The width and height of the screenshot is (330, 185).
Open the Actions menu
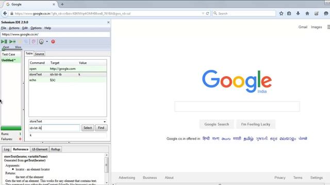tap(14, 28)
